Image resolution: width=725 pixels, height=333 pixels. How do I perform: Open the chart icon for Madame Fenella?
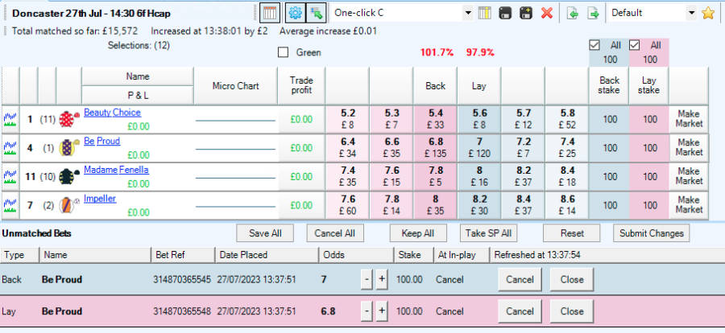click(x=10, y=176)
